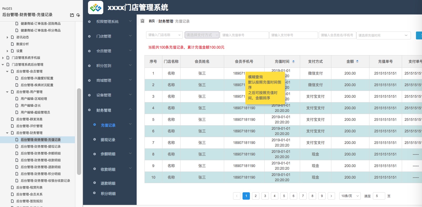Expand the 门店管理 menu chevron

[130, 36]
